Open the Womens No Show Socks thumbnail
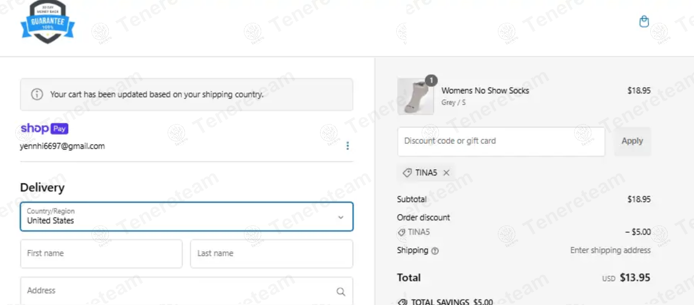This screenshot has width=694, height=305. pos(416,96)
